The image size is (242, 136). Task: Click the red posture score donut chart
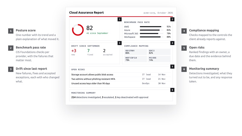78,30
